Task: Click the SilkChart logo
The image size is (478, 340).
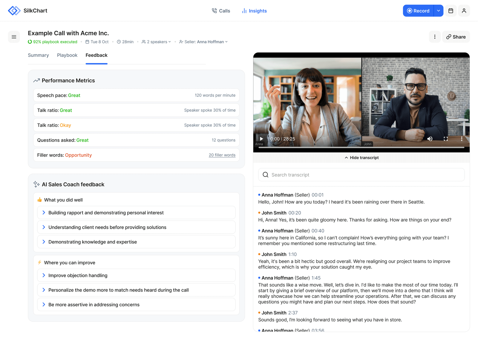Action: [x=27, y=11]
